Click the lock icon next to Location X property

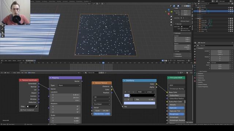(x=231, y=51)
